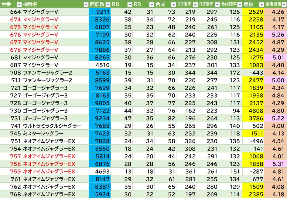This screenshot has width=287, height=198.
Task: Select red machine number cell 757
Action: click(11, 156)
